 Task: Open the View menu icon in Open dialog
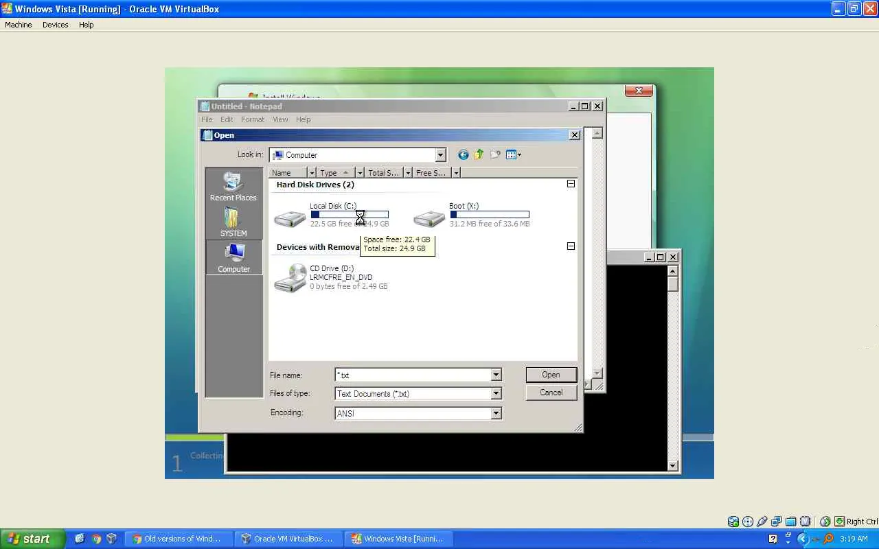[x=513, y=155]
